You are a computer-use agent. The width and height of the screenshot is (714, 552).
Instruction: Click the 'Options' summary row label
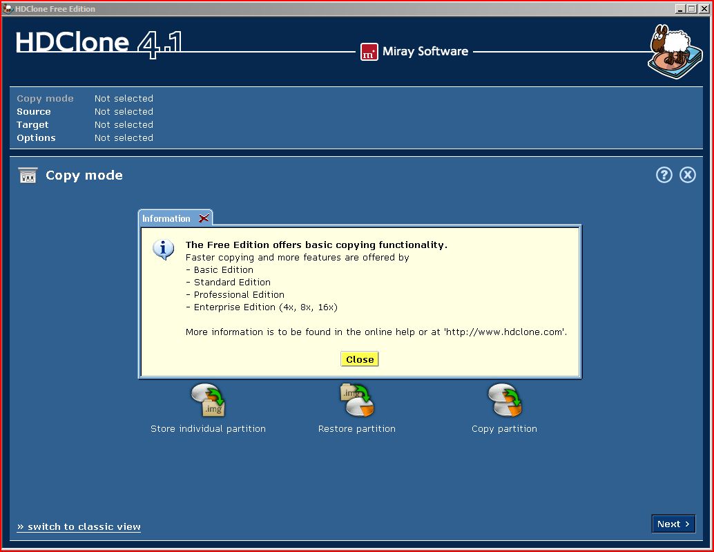(x=36, y=137)
